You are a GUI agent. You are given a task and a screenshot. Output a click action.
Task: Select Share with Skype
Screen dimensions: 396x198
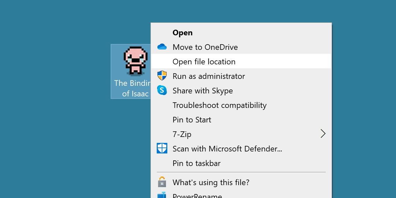241,90
